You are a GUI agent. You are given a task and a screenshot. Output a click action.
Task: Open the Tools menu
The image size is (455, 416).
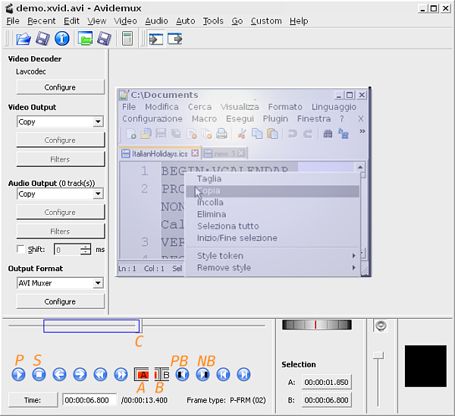[x=213, y=21]
